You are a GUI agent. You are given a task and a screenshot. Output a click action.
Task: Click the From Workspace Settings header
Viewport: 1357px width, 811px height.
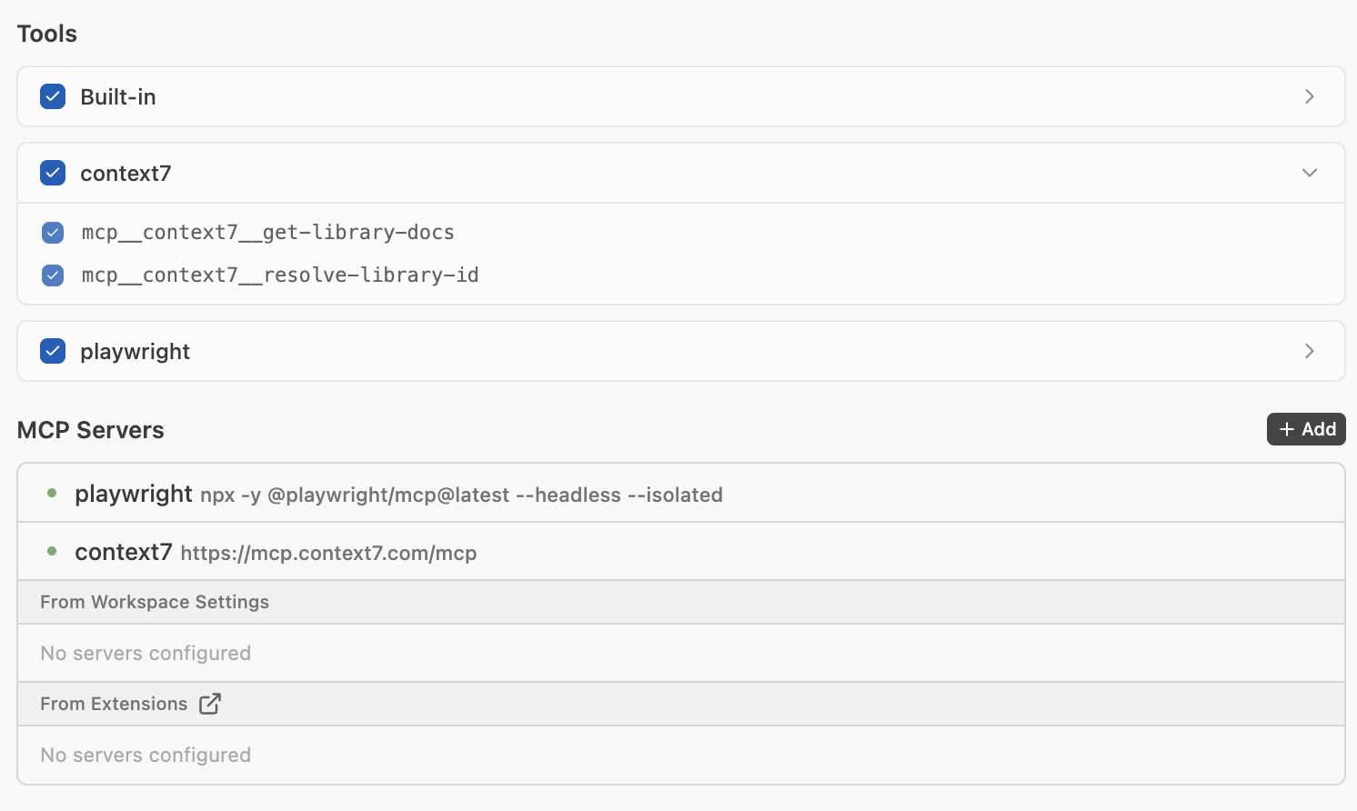click(x=155, y=602)
